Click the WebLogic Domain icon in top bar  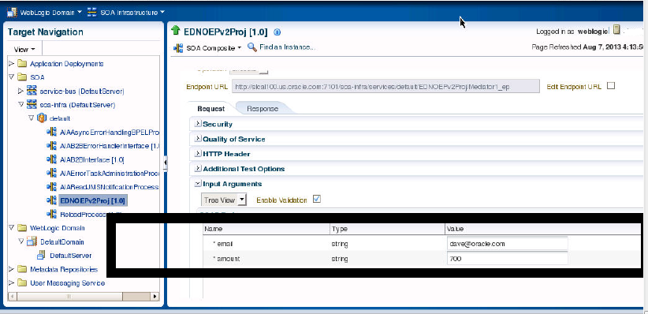12,13
